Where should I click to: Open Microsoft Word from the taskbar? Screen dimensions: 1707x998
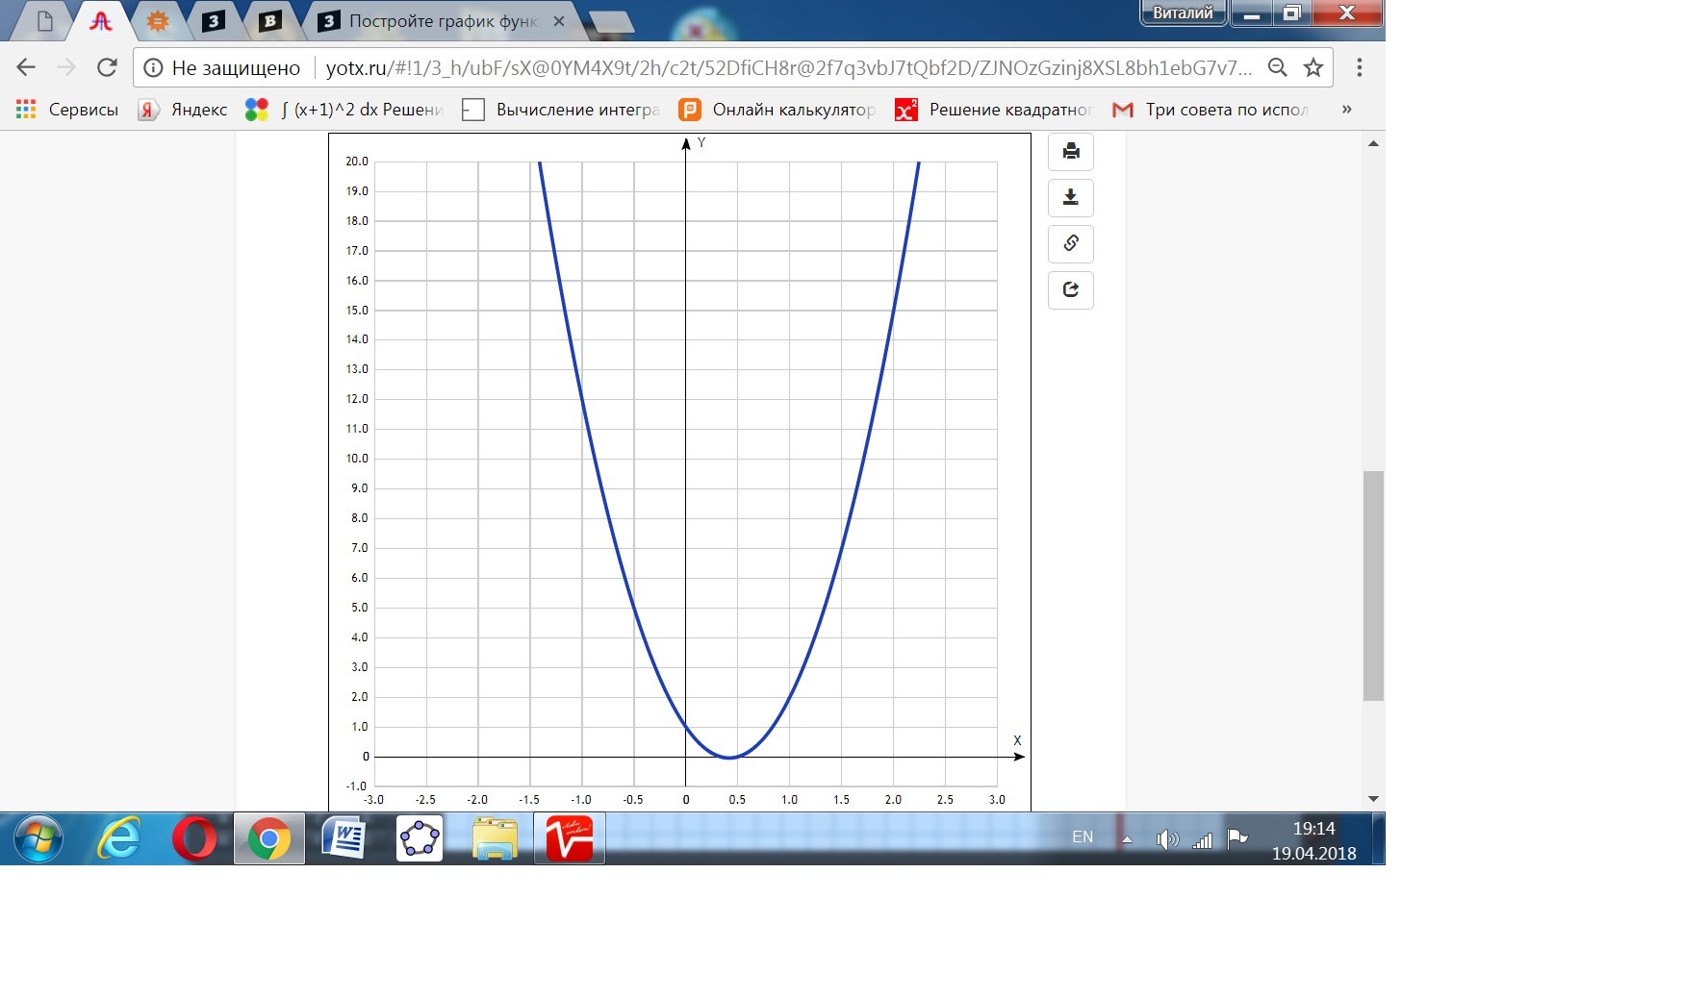click(344, 838)
